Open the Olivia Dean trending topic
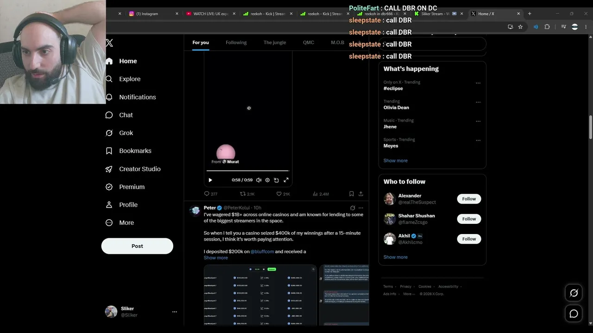593x333 pixels. click(396, 107)
